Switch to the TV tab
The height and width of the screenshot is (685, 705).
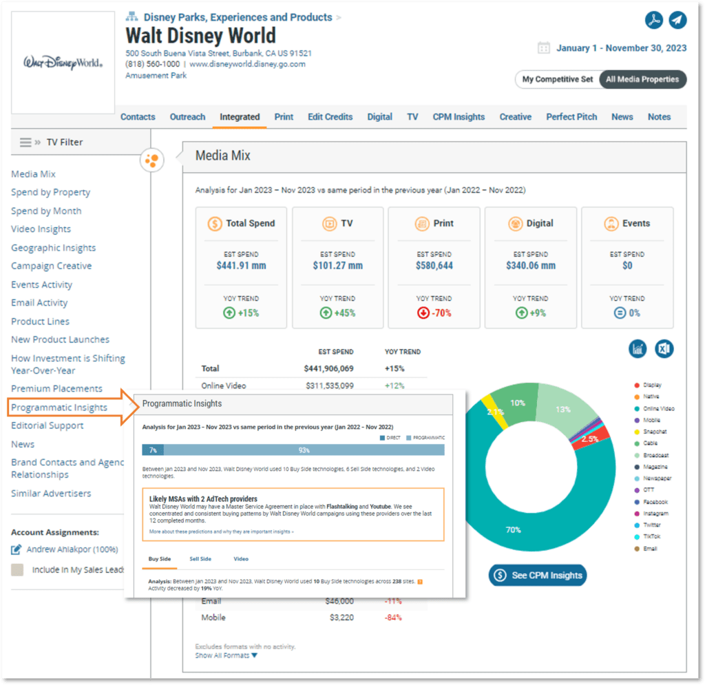(412, 117)
